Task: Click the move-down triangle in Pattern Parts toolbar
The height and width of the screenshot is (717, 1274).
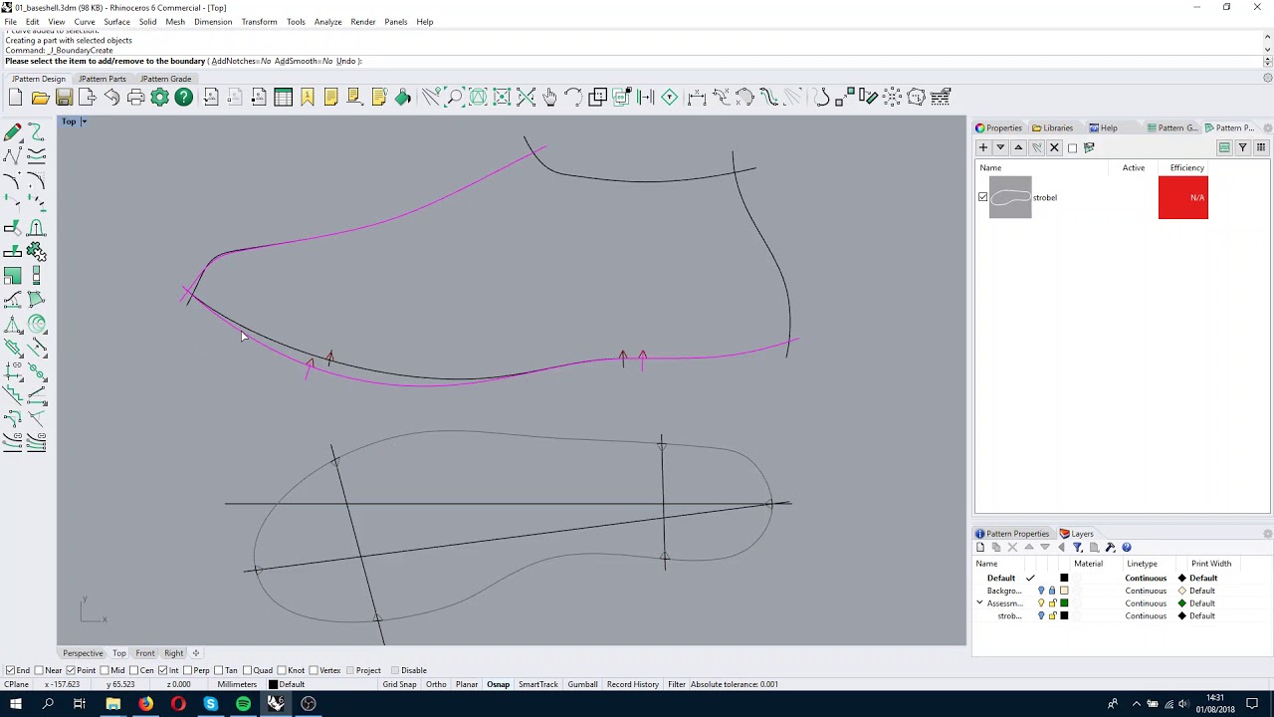Action: 1000,147
